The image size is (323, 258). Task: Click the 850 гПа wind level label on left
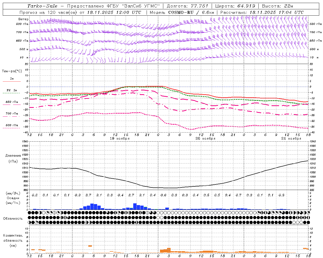click(x=22, y=41)
